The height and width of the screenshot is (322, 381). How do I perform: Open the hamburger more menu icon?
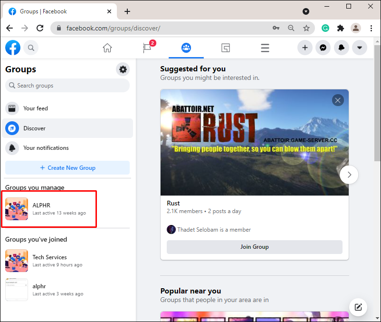(x=265, y=48)
